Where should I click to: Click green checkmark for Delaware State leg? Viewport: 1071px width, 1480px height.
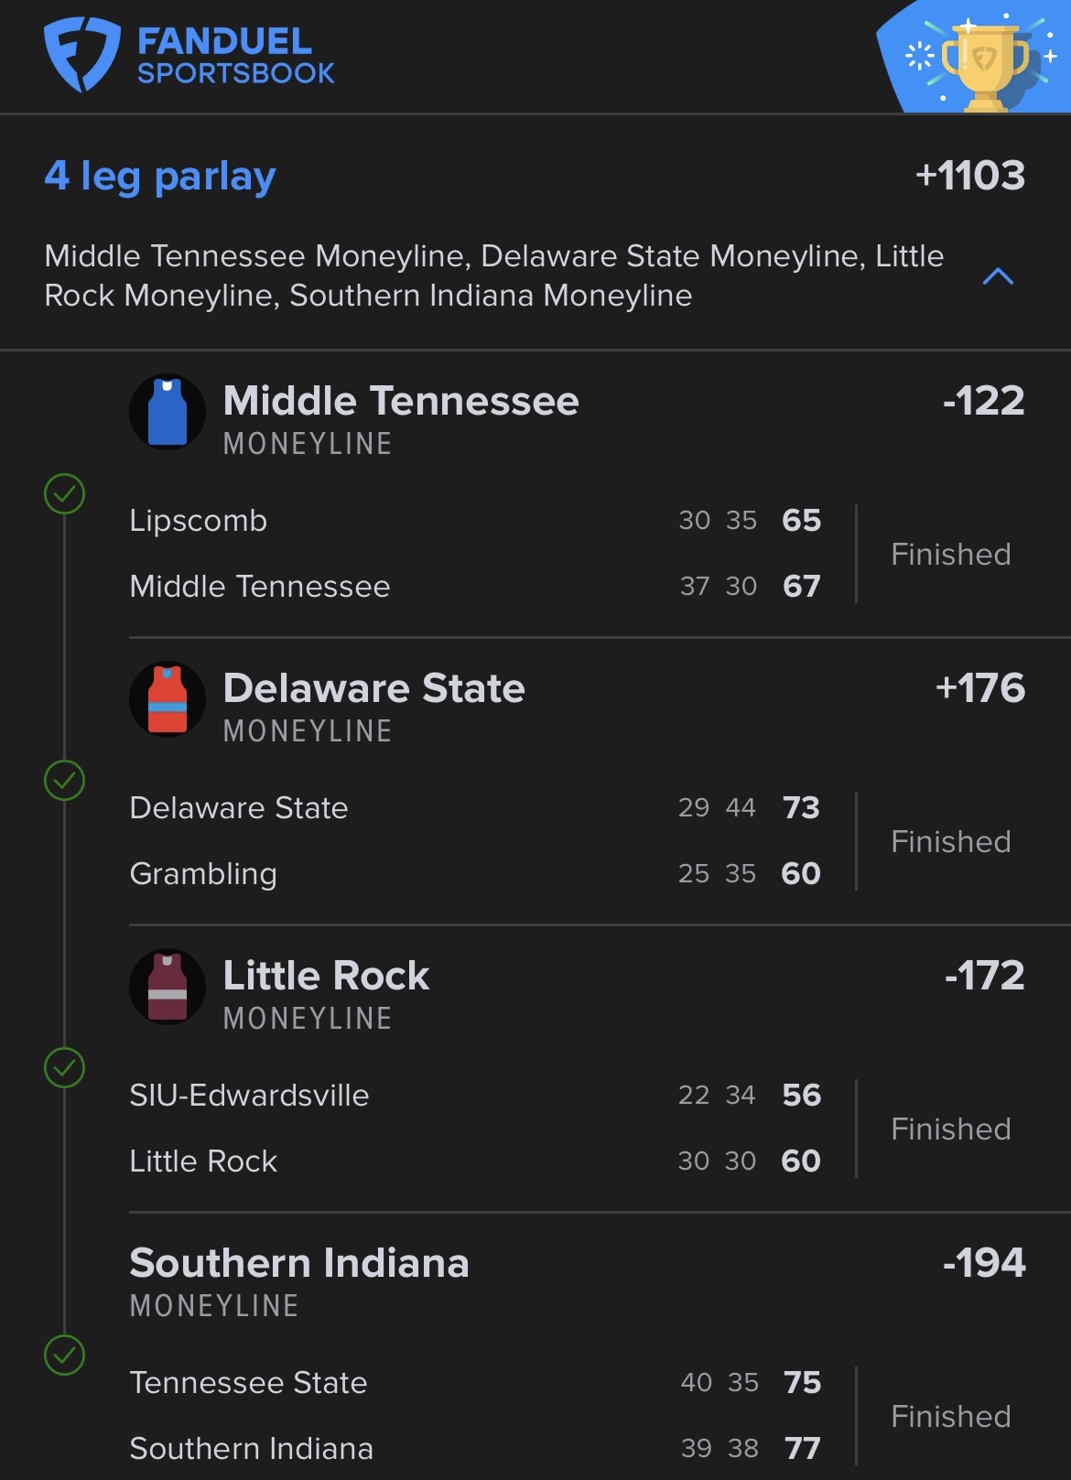(65, 781)
